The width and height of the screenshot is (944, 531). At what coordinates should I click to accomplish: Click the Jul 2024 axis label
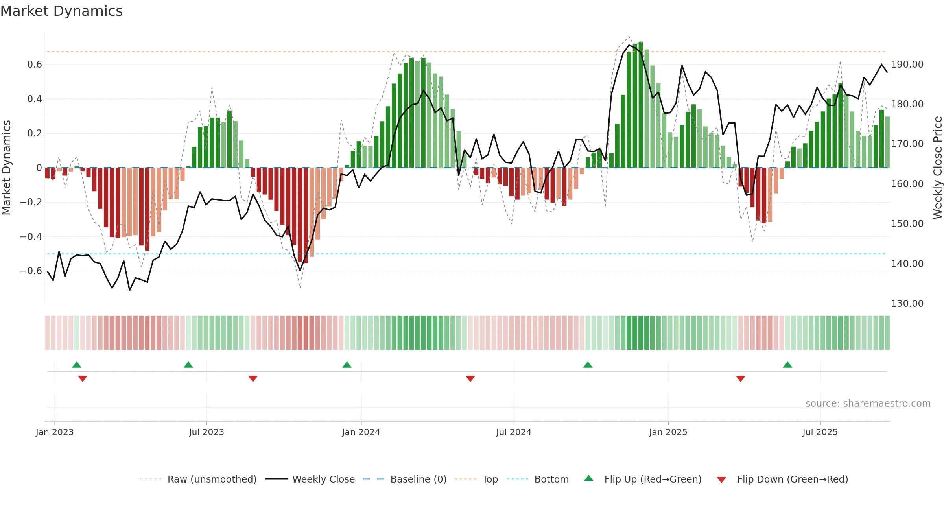[514, 432]
